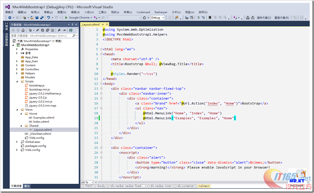Select jquery-2.0.2.min.map file
The image size is (314, 193).
[42, 105]
